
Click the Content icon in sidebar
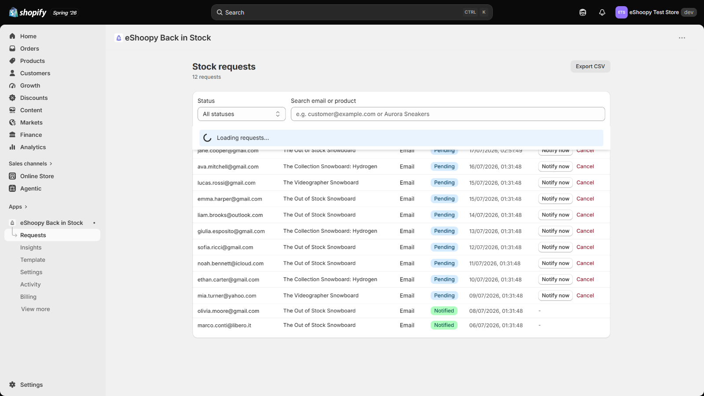(12, 110)
